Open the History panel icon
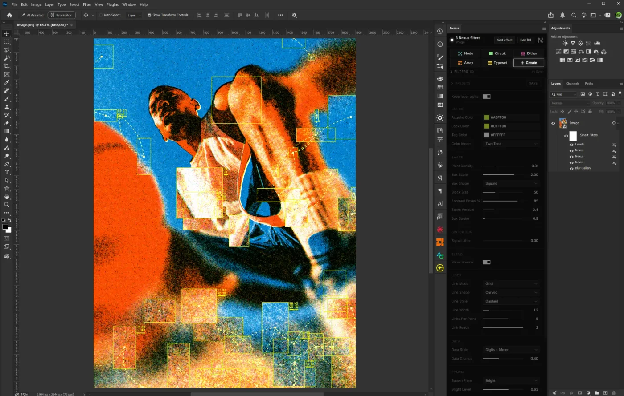Viewport: 624px width, 396px height. coord(440,32)
